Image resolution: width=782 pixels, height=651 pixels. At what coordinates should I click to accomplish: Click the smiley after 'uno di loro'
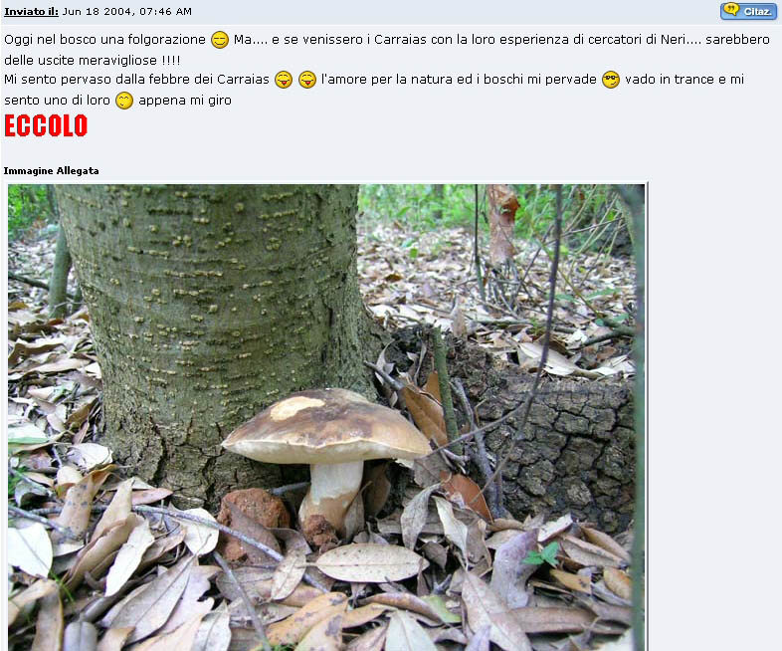[x=124, y=101]
